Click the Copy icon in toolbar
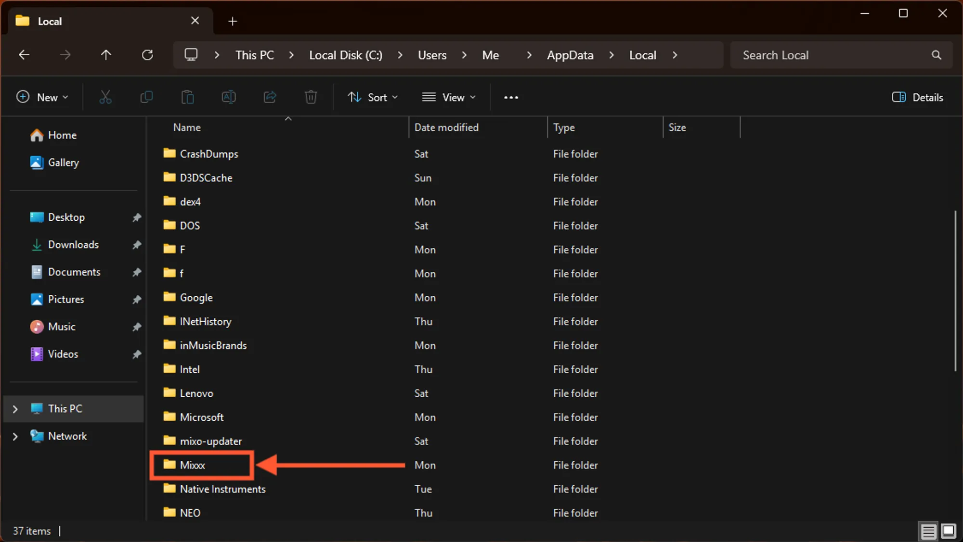Viewport: 963px width, 542px height. 146,97
